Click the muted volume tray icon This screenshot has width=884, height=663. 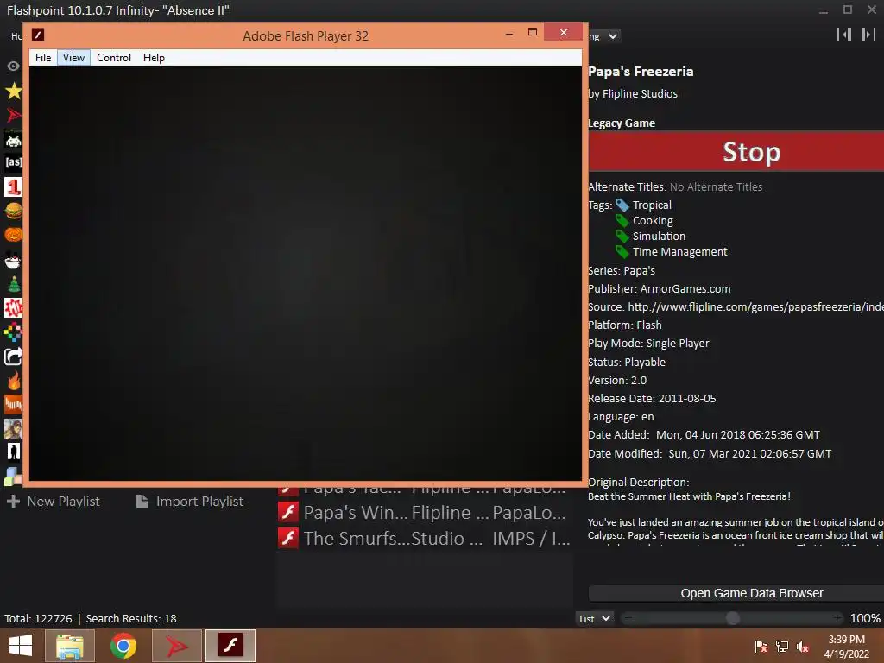click(803, 646)
